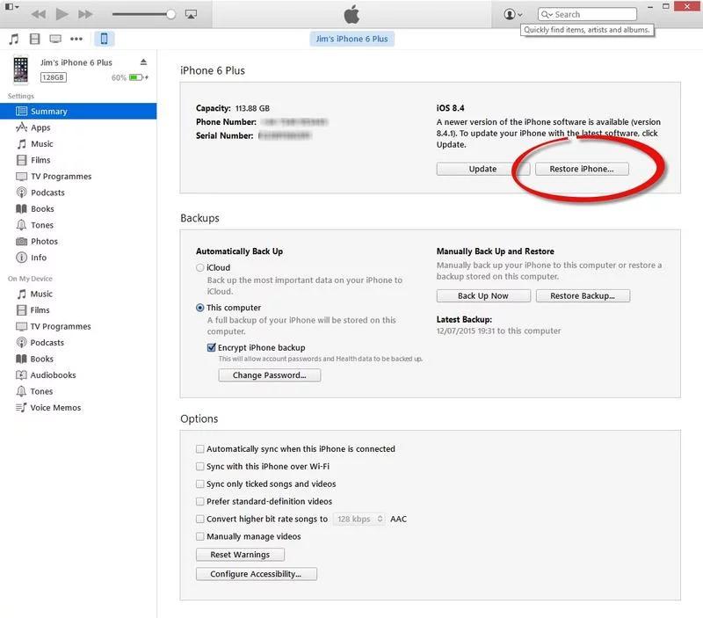This screenshot has height=618, width=703.
Task: Open Films under On My Device
Action: point(78,310)
